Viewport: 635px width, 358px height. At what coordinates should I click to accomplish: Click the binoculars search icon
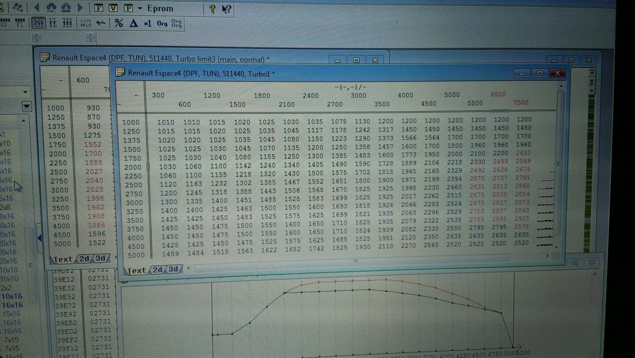click(x=51, y=7)
